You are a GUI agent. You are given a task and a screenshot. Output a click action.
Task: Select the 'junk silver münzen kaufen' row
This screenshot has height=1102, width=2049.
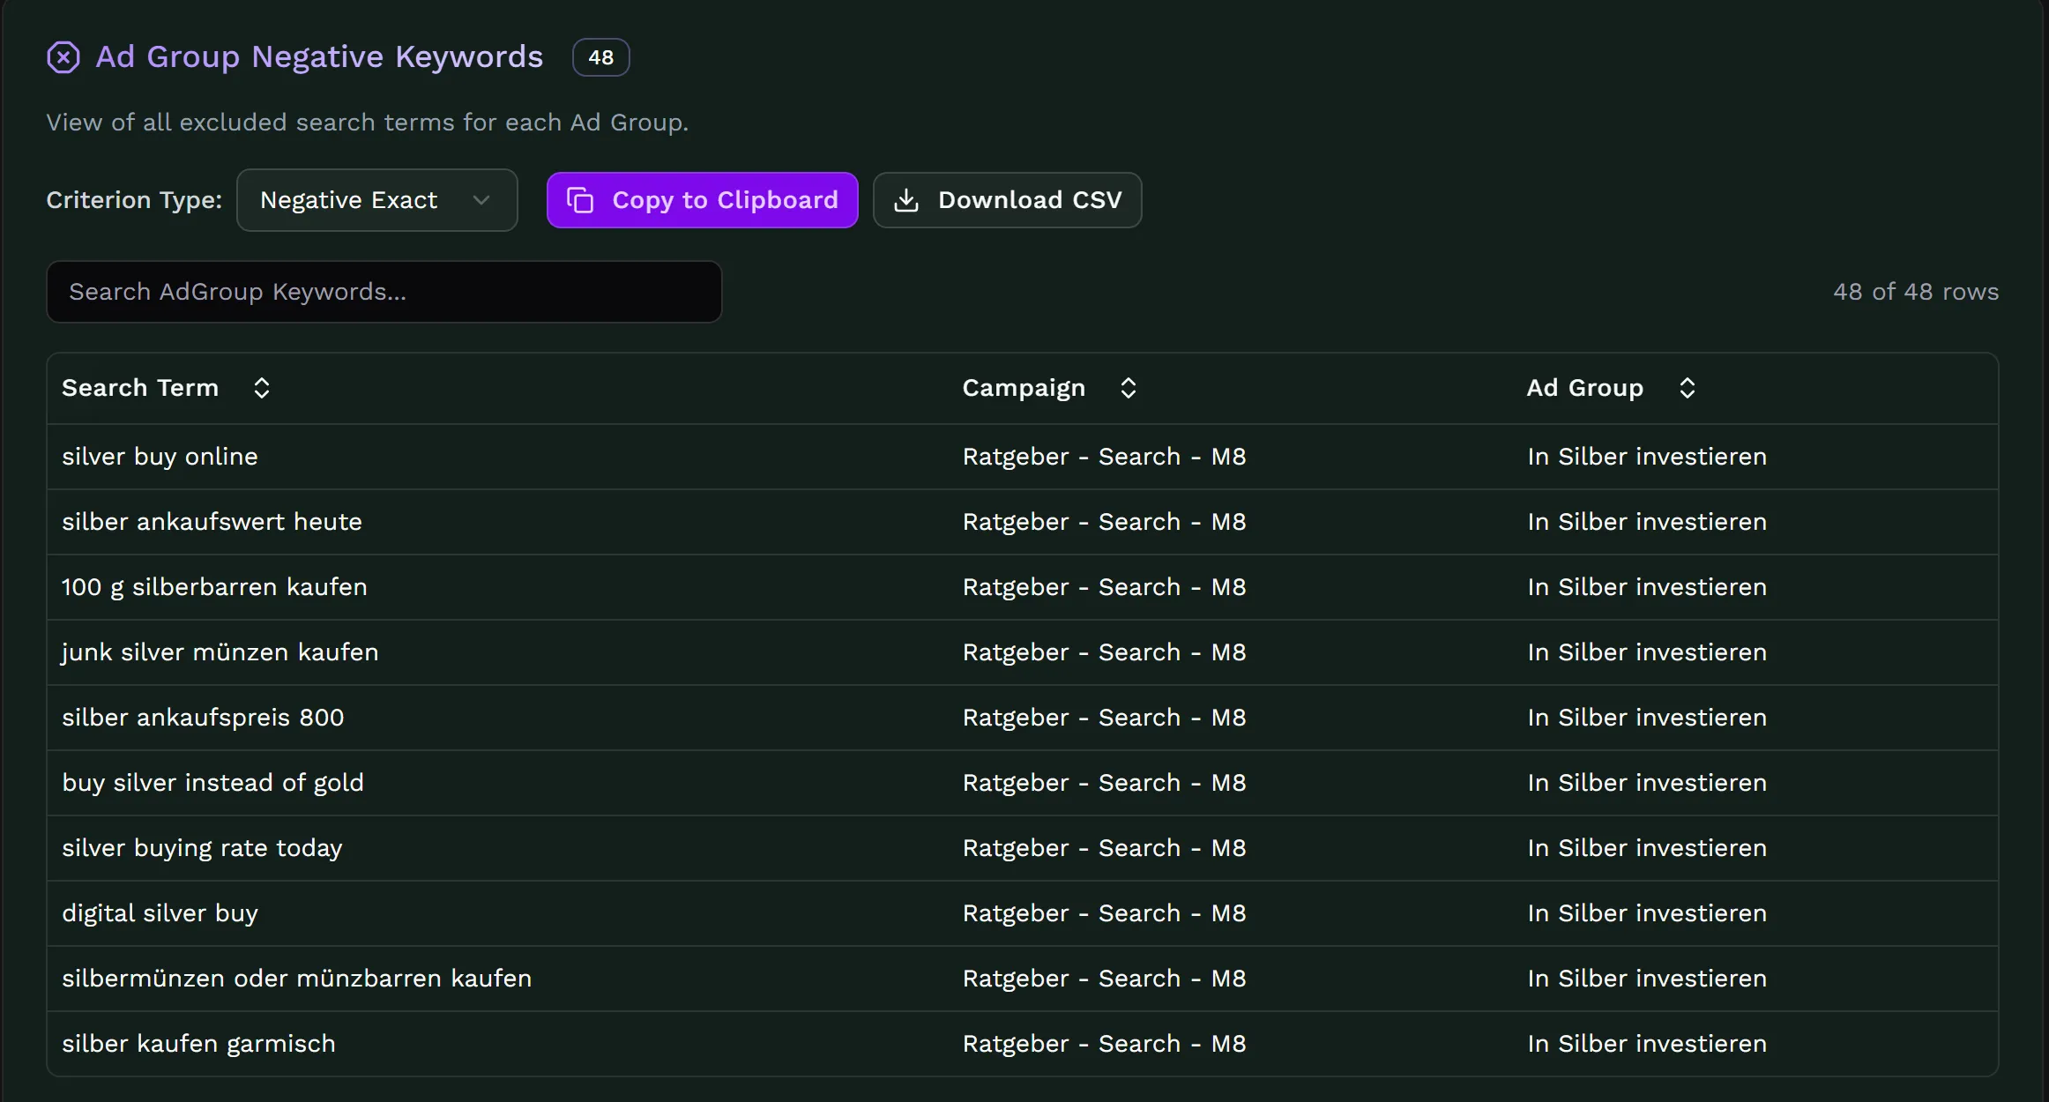220,652
